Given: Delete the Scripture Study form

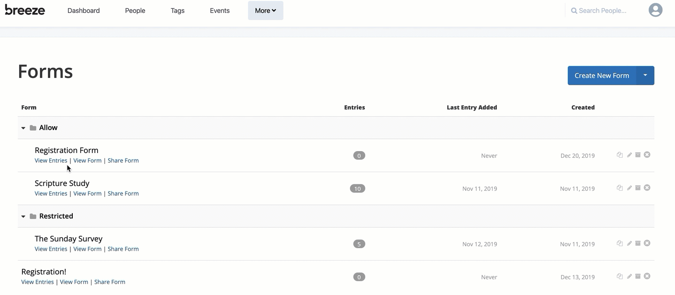Looking at the screenshot, I should tap(647, 188).
